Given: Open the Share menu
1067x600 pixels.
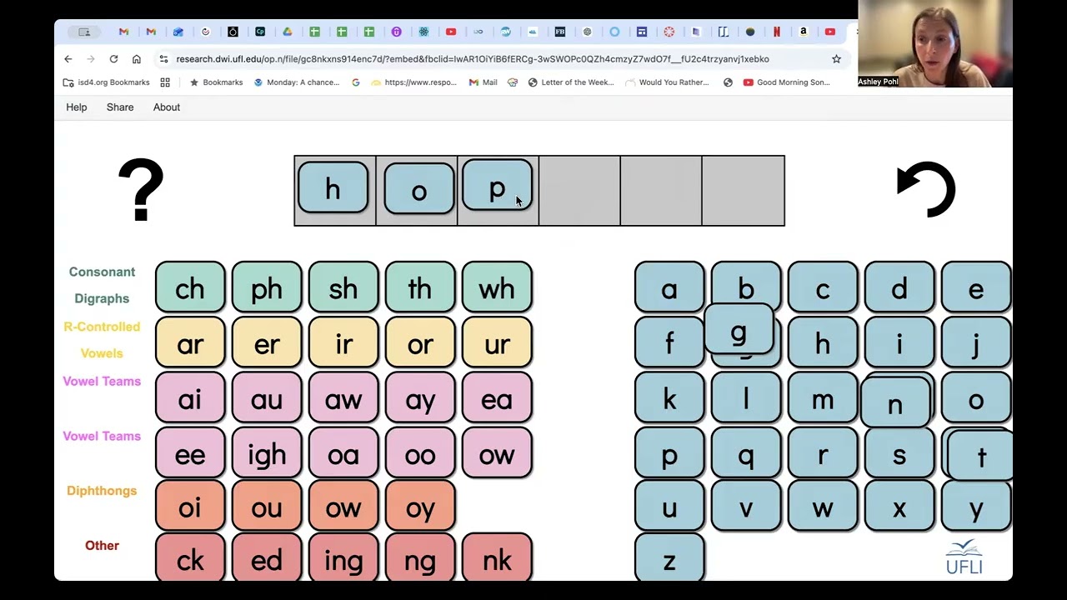Looking at the screenshot, I should click(120, 107).
